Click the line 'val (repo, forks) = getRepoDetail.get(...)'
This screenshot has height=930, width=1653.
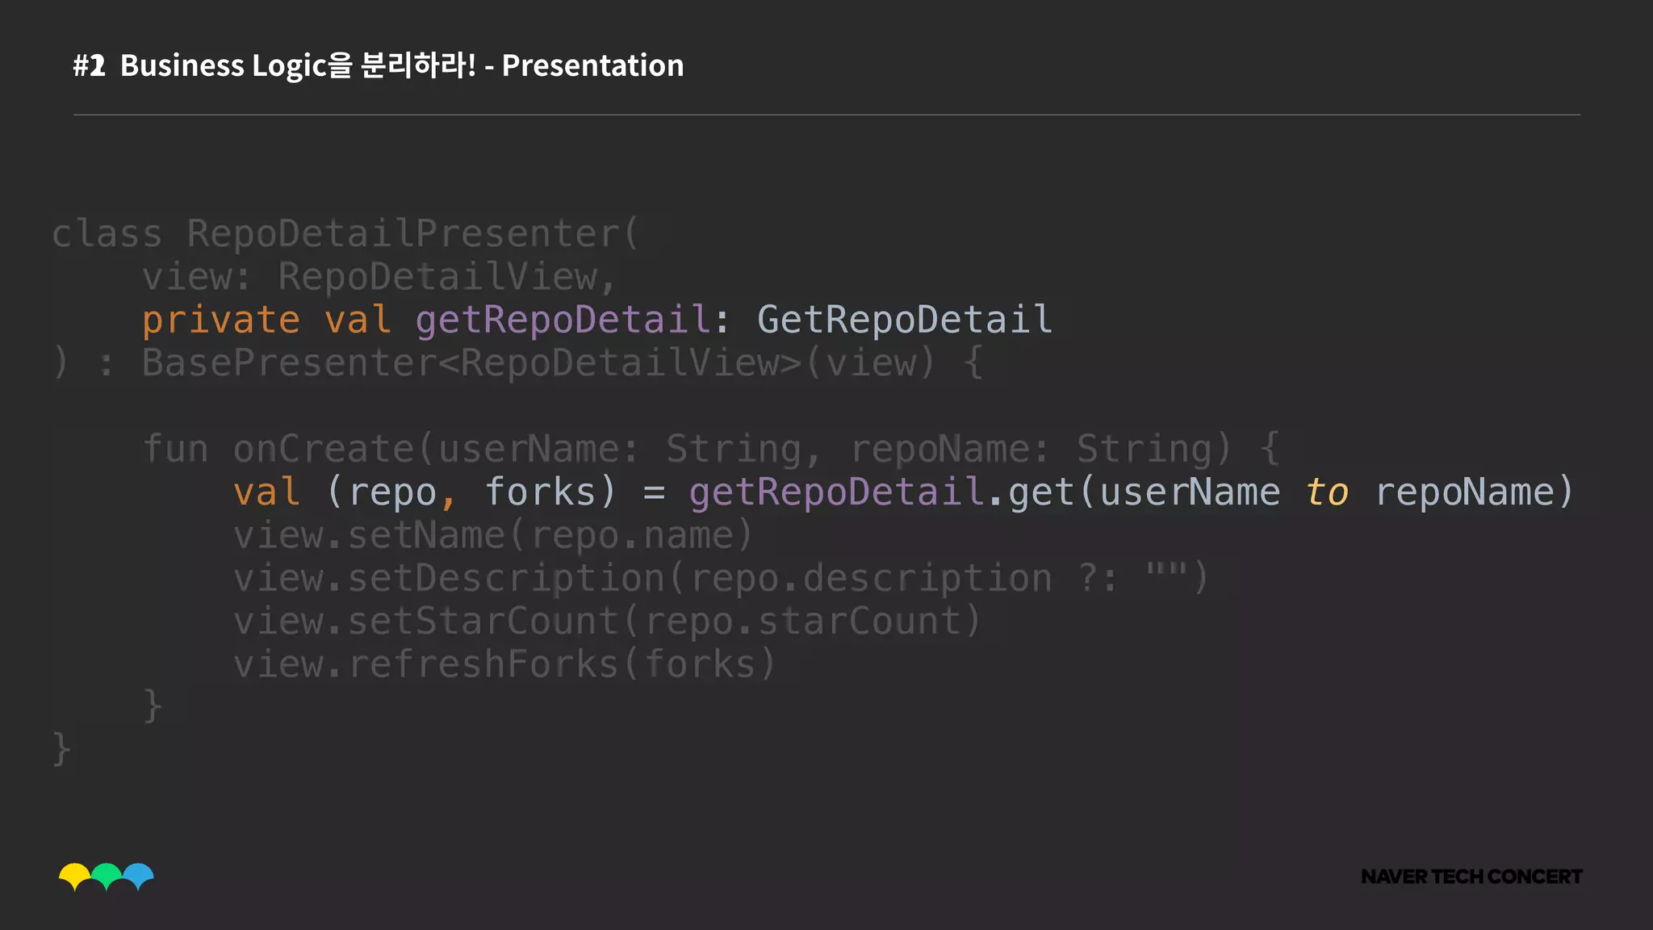click(904, 492)
